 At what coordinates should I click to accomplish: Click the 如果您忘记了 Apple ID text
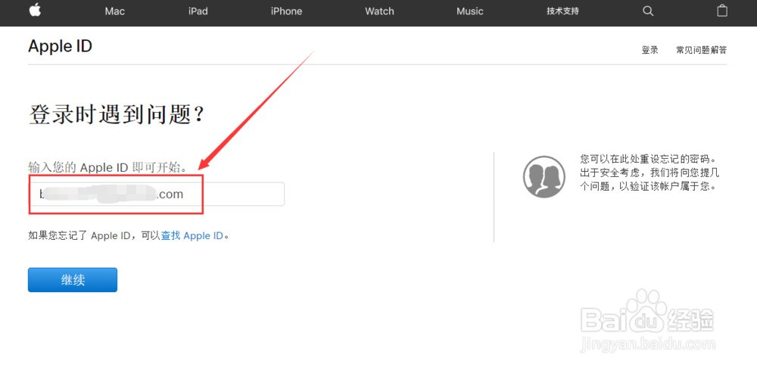tap(79, 236)
